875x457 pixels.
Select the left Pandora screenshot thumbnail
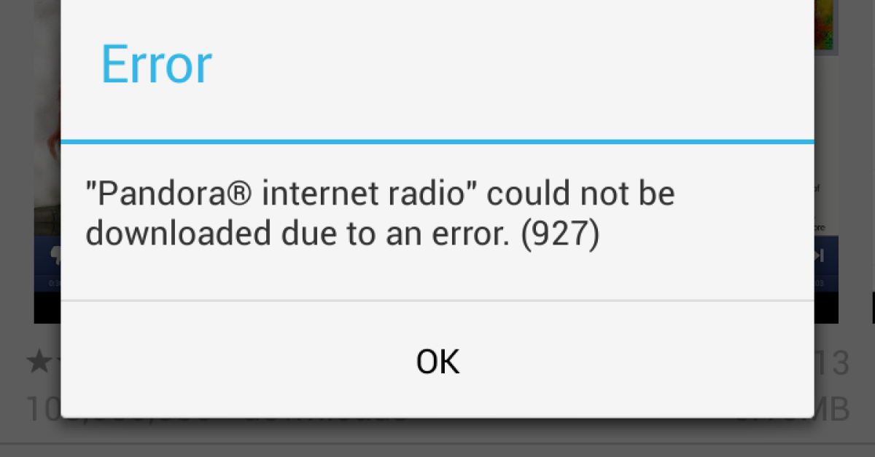[x=47, y=161]
